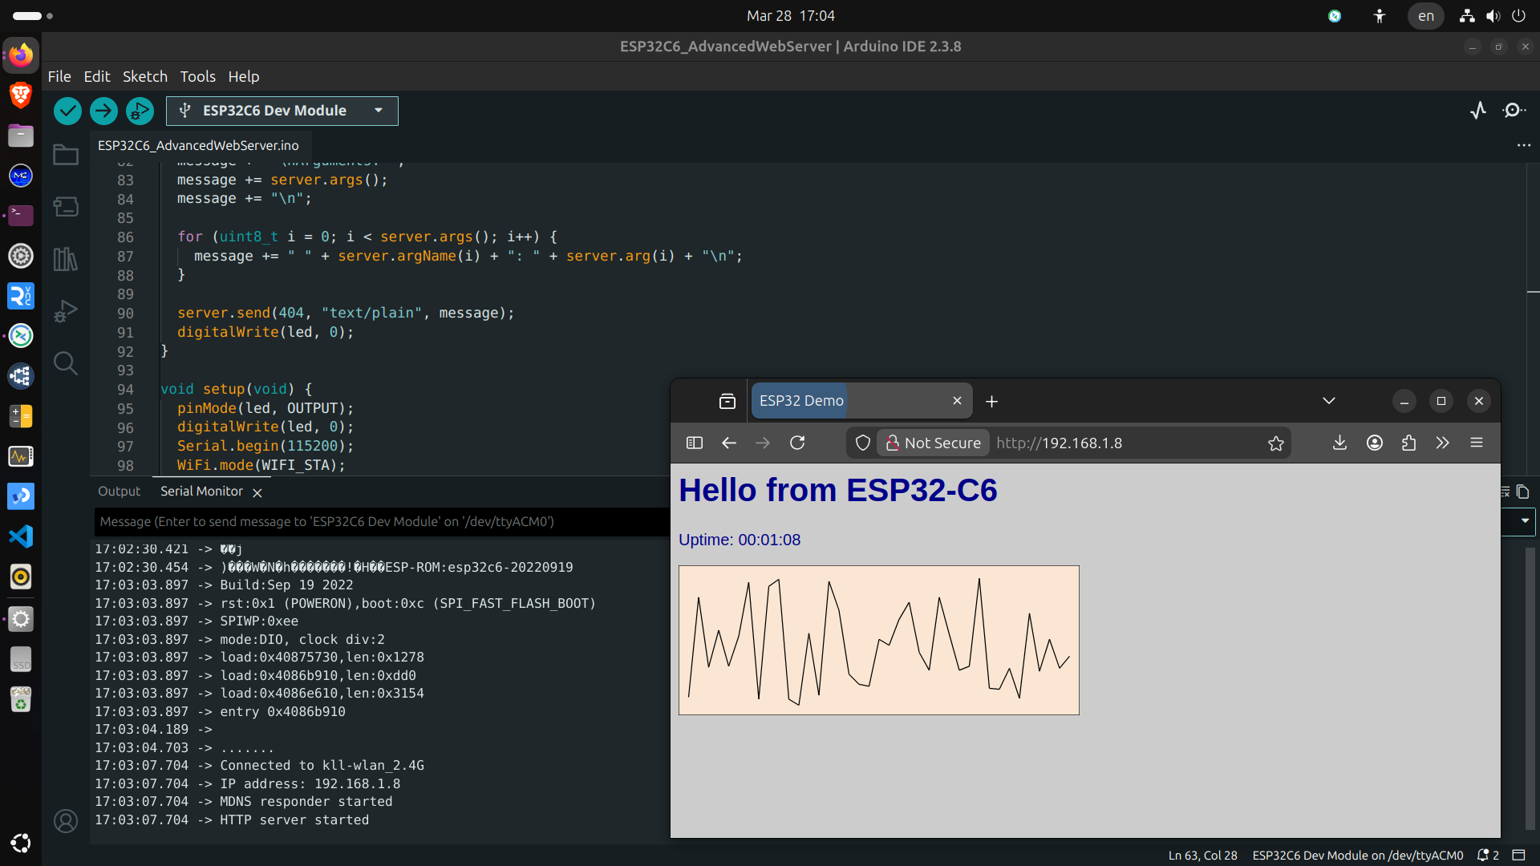The image size is (1540, 866).
Task: Switch to the Output tab
Action: coord(119,492)
